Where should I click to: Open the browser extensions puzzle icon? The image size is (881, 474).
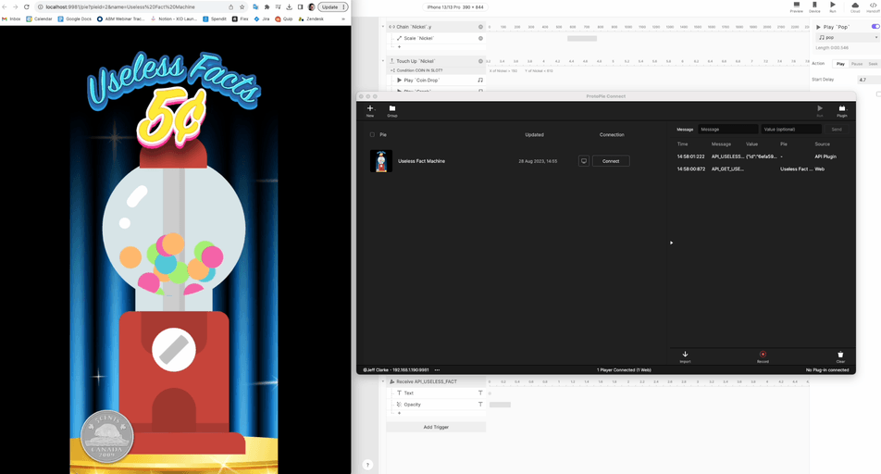[267, 6]
